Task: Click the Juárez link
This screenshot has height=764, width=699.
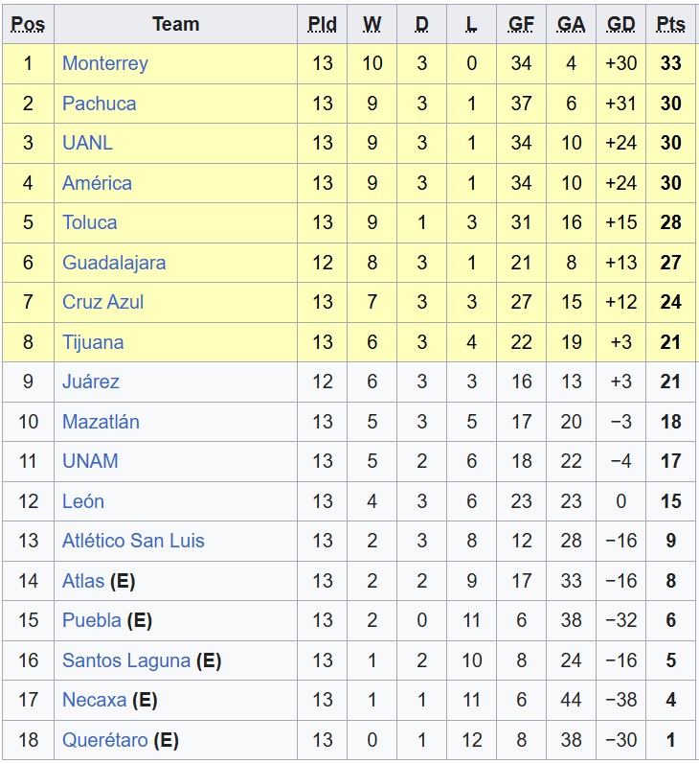Action: click(91, 382)
